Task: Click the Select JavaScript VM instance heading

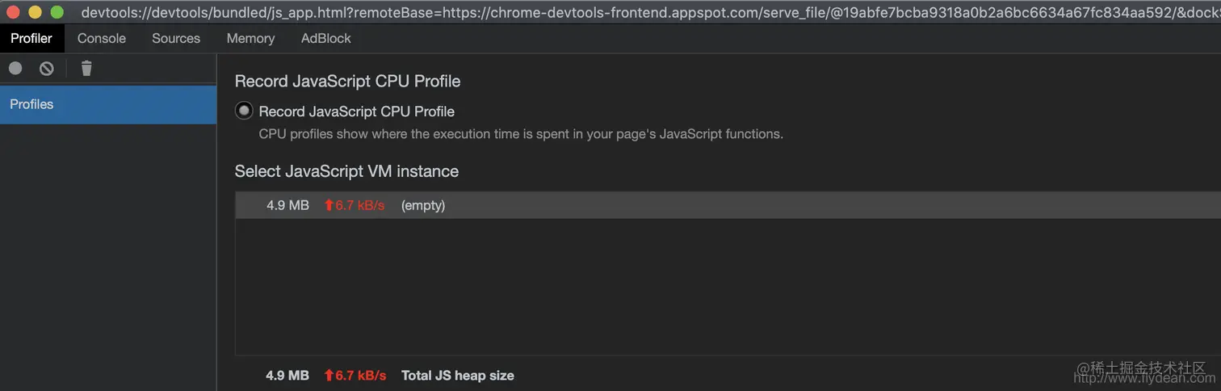Action: click(346, 171)
